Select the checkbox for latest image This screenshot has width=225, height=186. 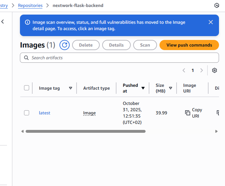pos(27,113)
